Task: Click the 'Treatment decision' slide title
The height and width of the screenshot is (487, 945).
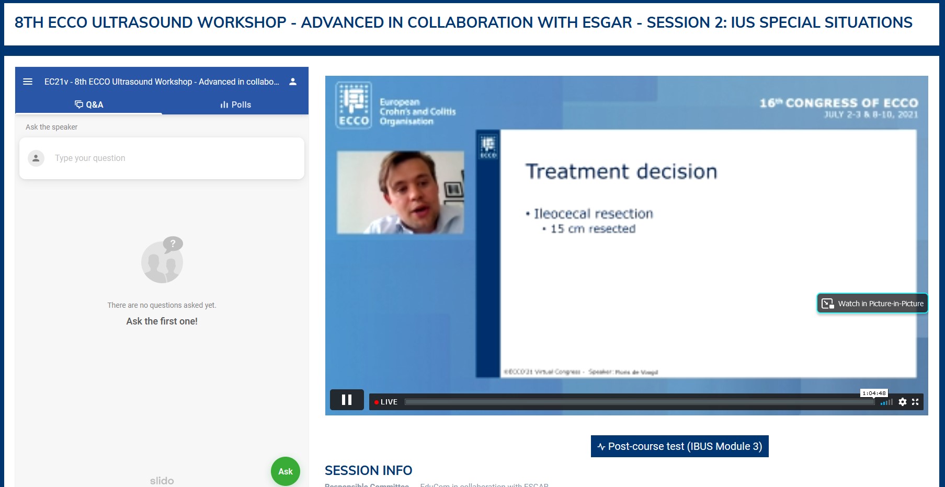Action: [621, 171]
